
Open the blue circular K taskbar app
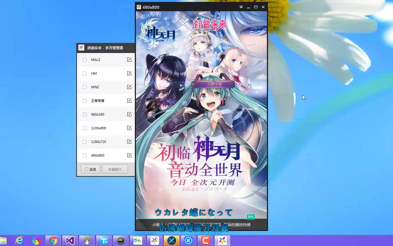tap(189, 241)
